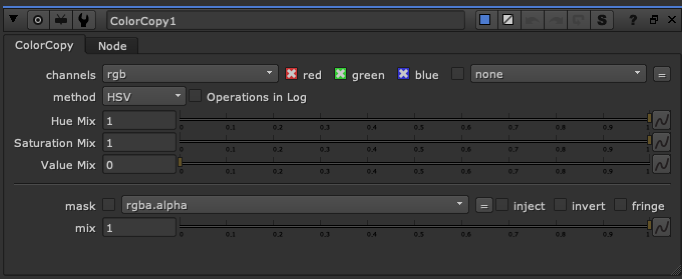
Task: Click the ColorCopy1 node name field
Action: coord(286,21)
